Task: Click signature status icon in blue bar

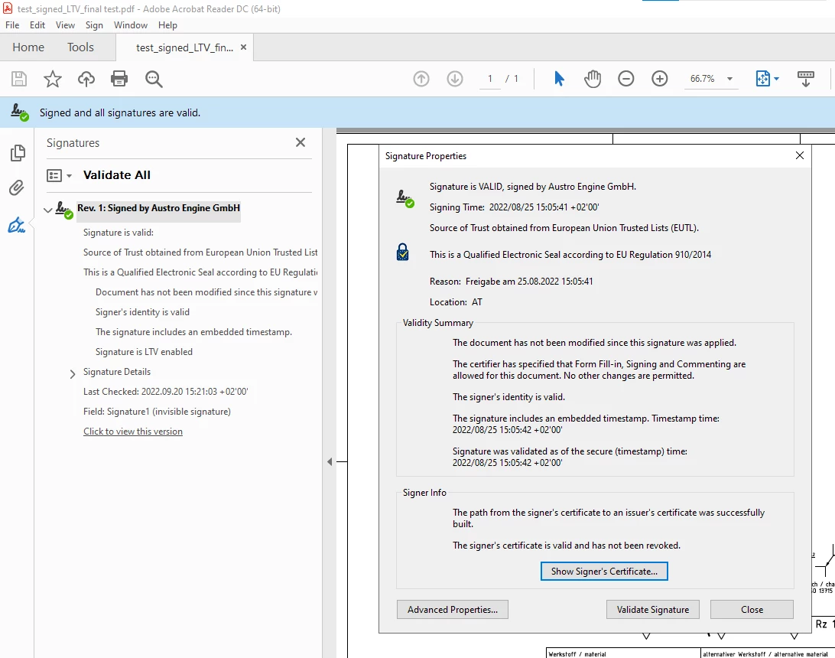Action: point(20,112)
